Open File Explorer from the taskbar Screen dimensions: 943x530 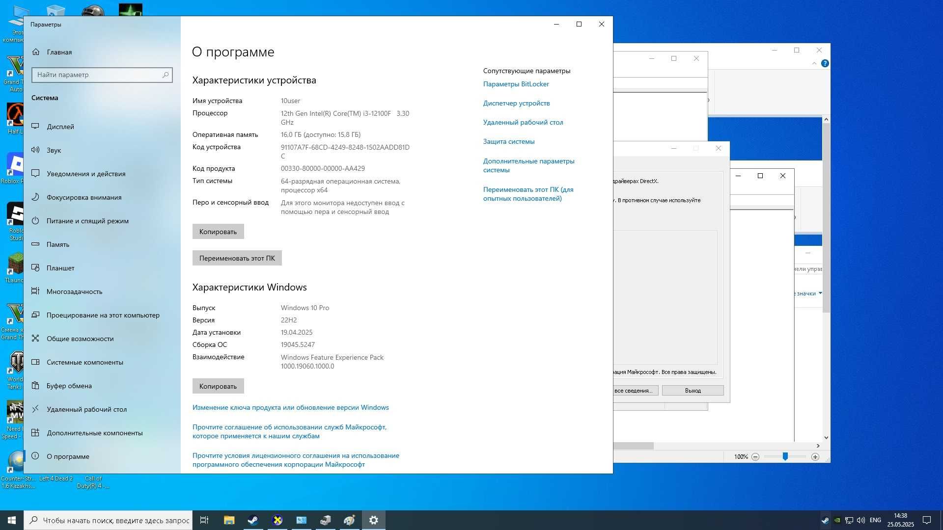(x=229, y=520)
